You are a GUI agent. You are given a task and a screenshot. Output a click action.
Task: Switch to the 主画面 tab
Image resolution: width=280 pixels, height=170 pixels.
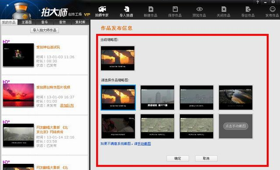[x=27, y=22]
